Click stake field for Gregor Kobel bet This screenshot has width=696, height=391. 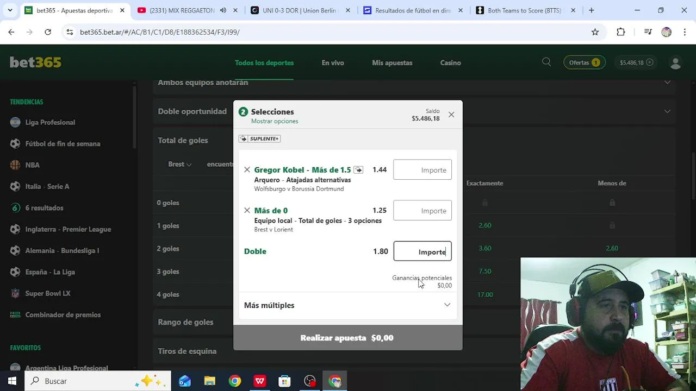422,170
